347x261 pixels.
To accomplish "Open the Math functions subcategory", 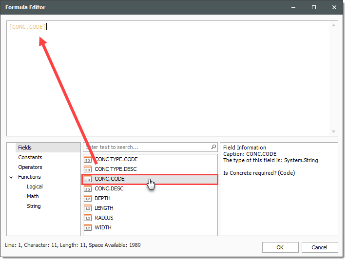I will coord(33,196).
